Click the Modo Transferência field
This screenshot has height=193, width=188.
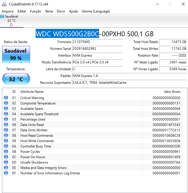[97, 62]
